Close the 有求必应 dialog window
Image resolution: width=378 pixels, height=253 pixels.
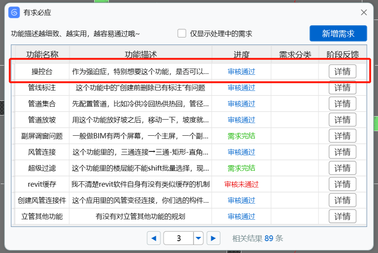pyautogui.click(x=364, y=13)
